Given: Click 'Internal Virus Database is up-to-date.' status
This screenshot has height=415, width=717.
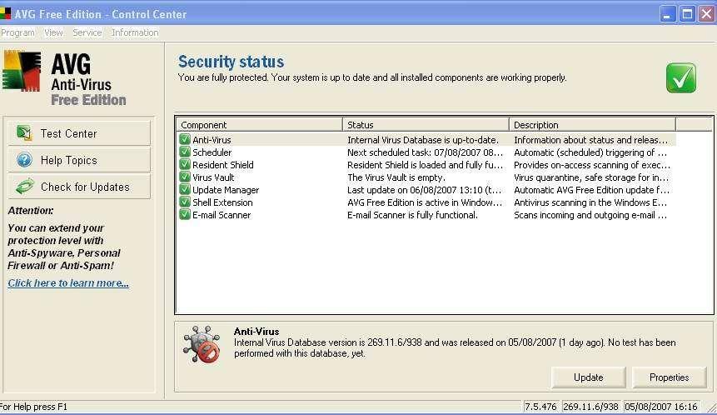Looking at the screenshot, I should [x=423, y=140].
